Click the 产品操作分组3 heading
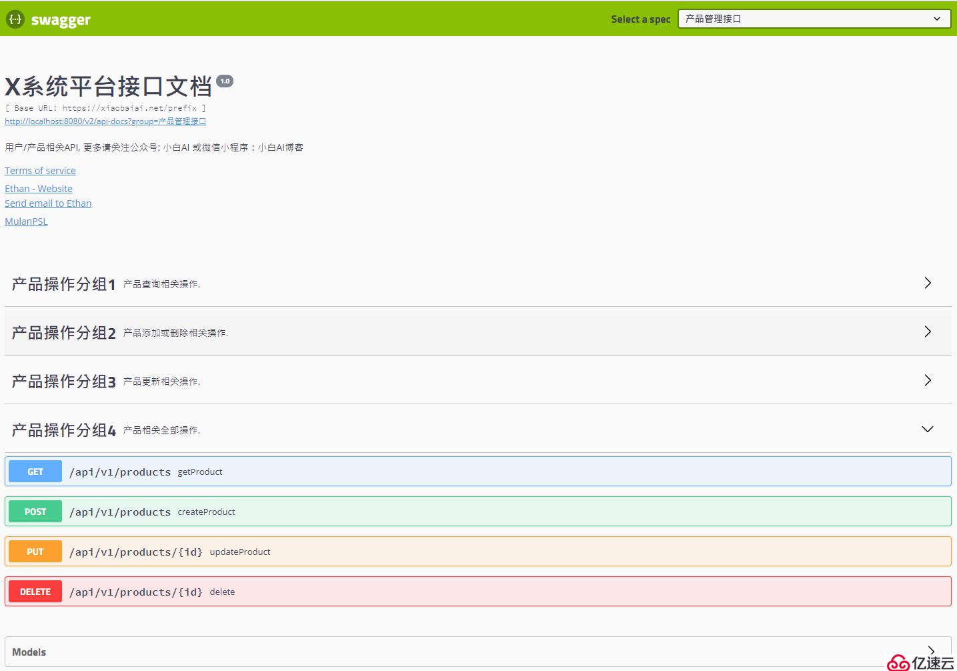957x671 pixels. (x=64, y=382)
